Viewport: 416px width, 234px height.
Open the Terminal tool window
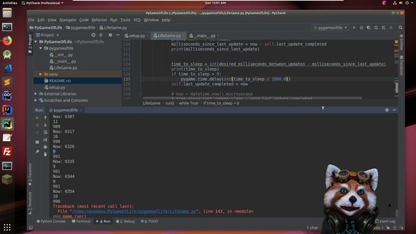[x=81, y=221]
